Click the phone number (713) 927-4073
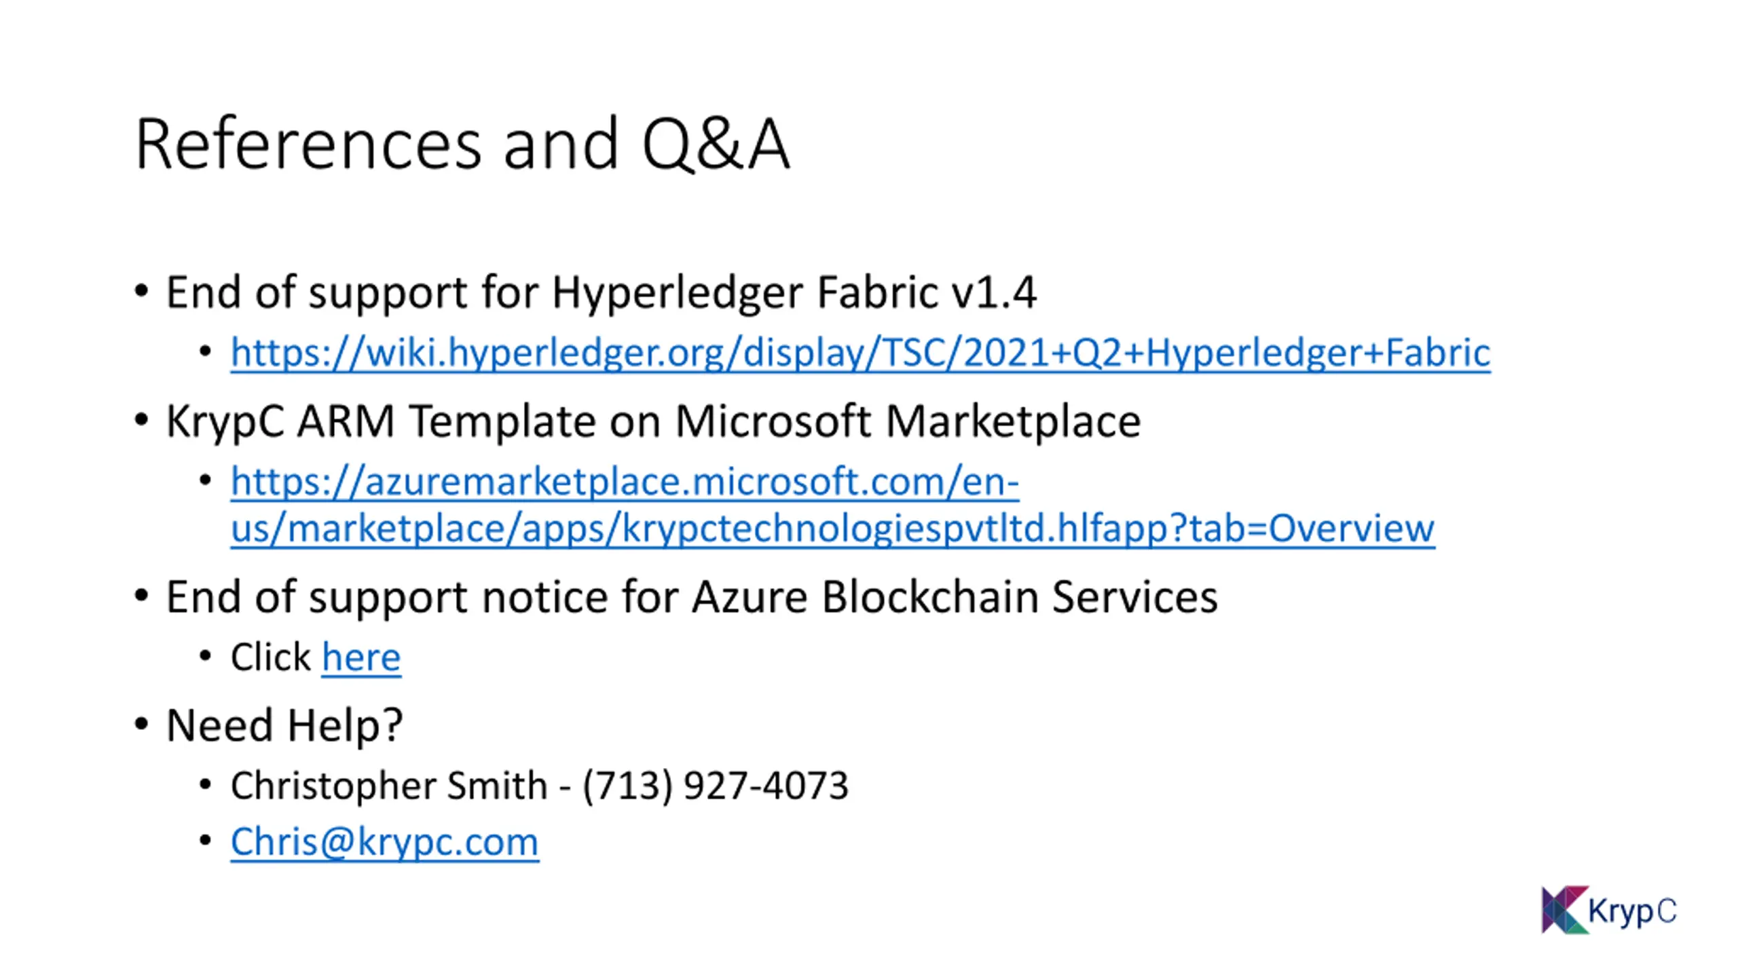This screenshot has width=1738, height=977. 716,786
